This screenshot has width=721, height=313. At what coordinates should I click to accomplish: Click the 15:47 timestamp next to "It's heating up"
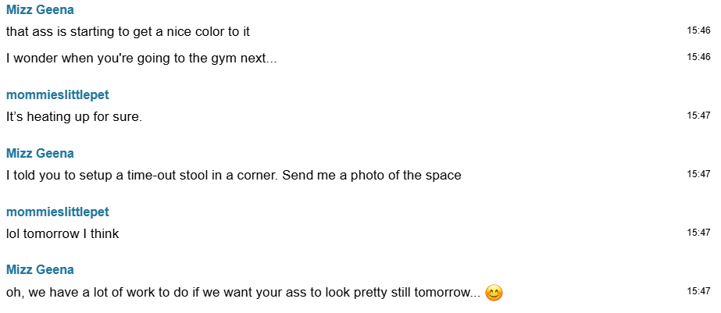[x=698, y=116]
